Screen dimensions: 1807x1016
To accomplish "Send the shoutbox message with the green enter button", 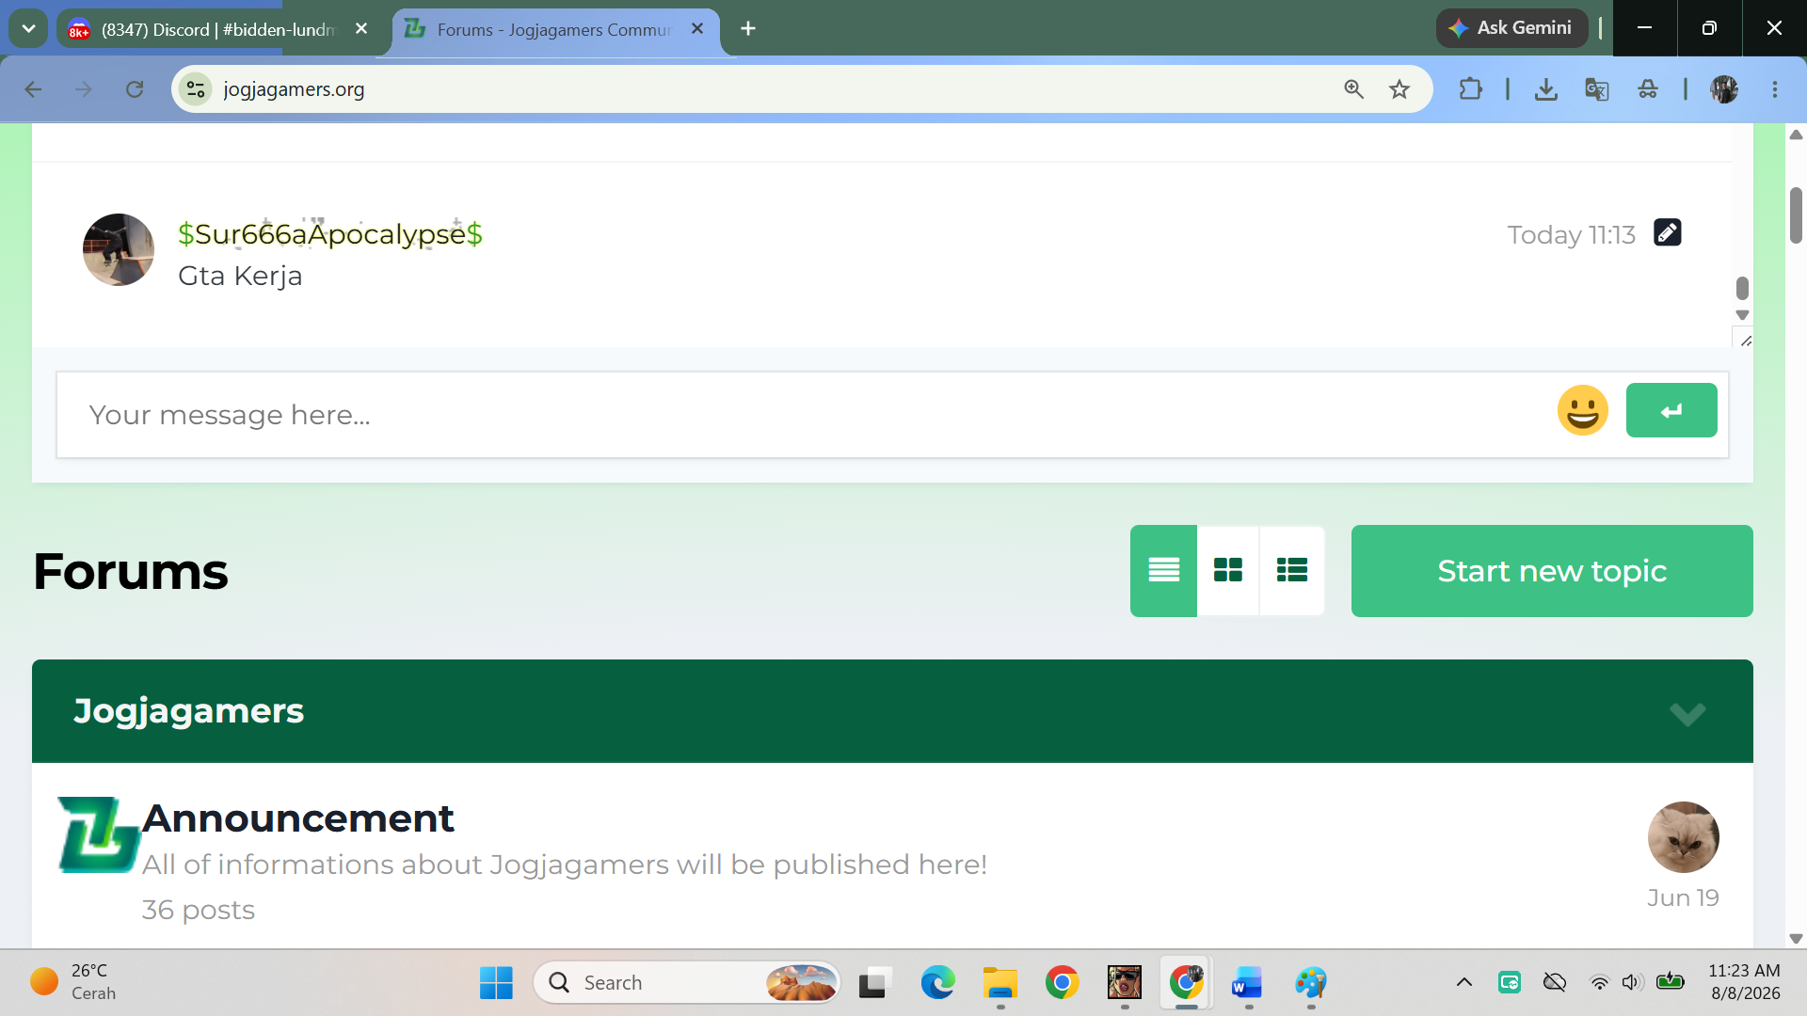I will pos(1671,410).
